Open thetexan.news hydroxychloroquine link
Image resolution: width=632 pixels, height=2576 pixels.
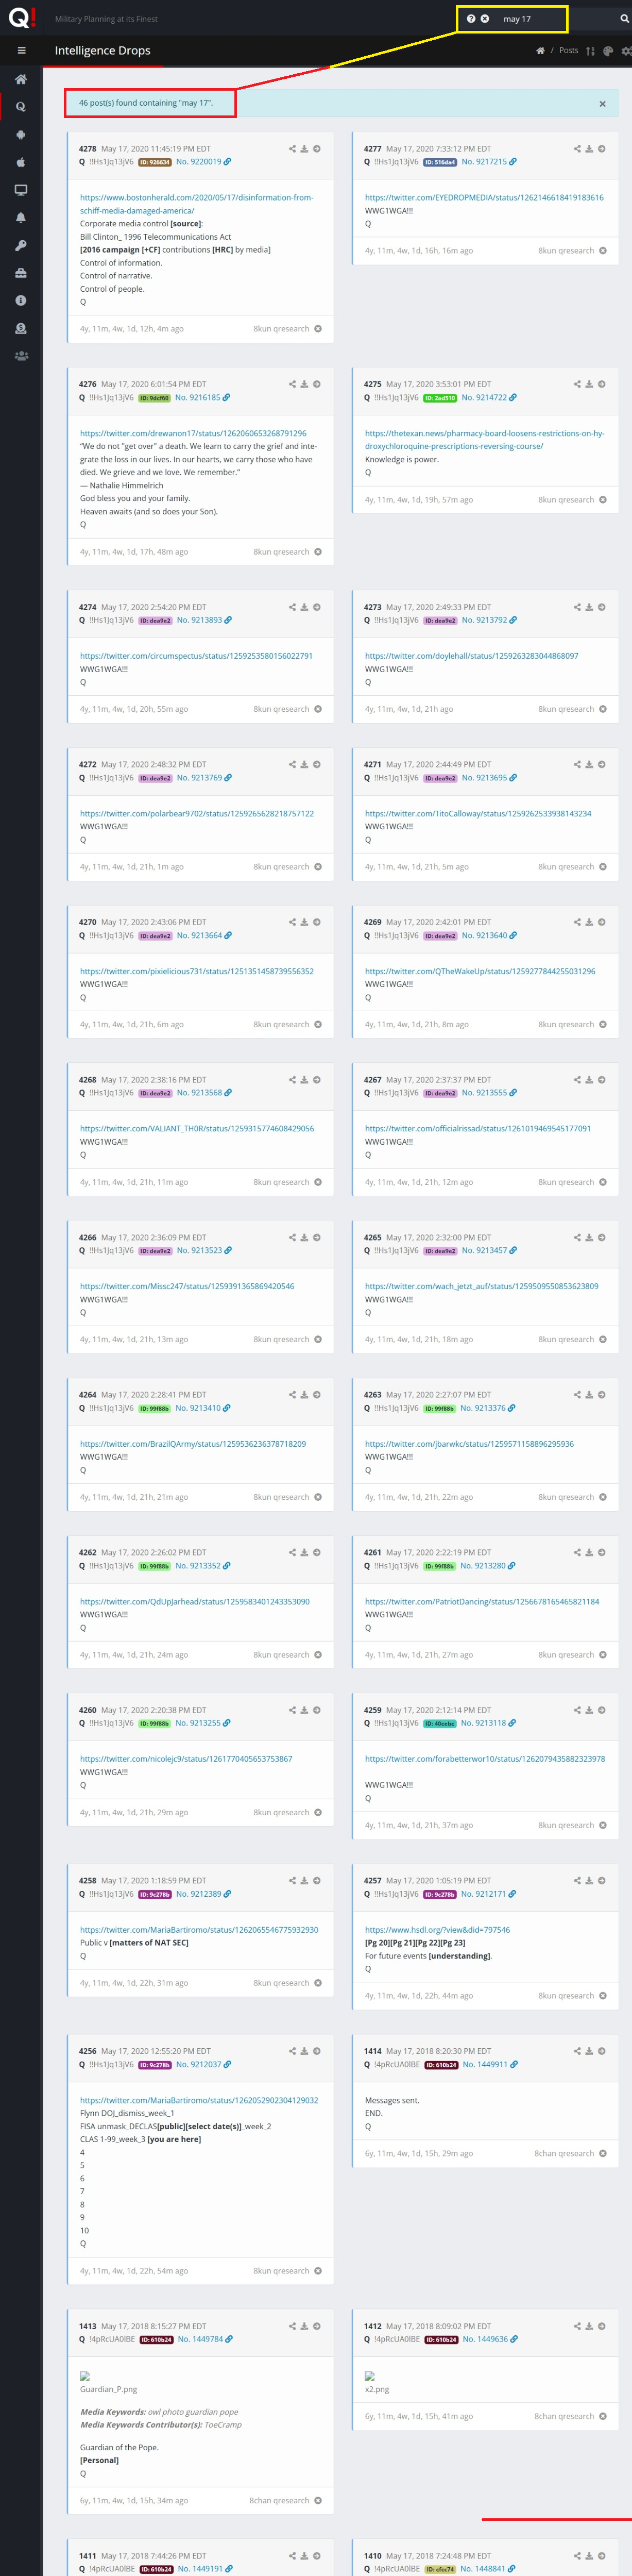[x=484, y=440]
